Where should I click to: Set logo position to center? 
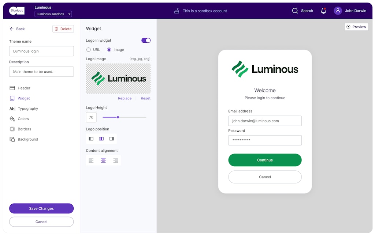click(x=101, y=139)
